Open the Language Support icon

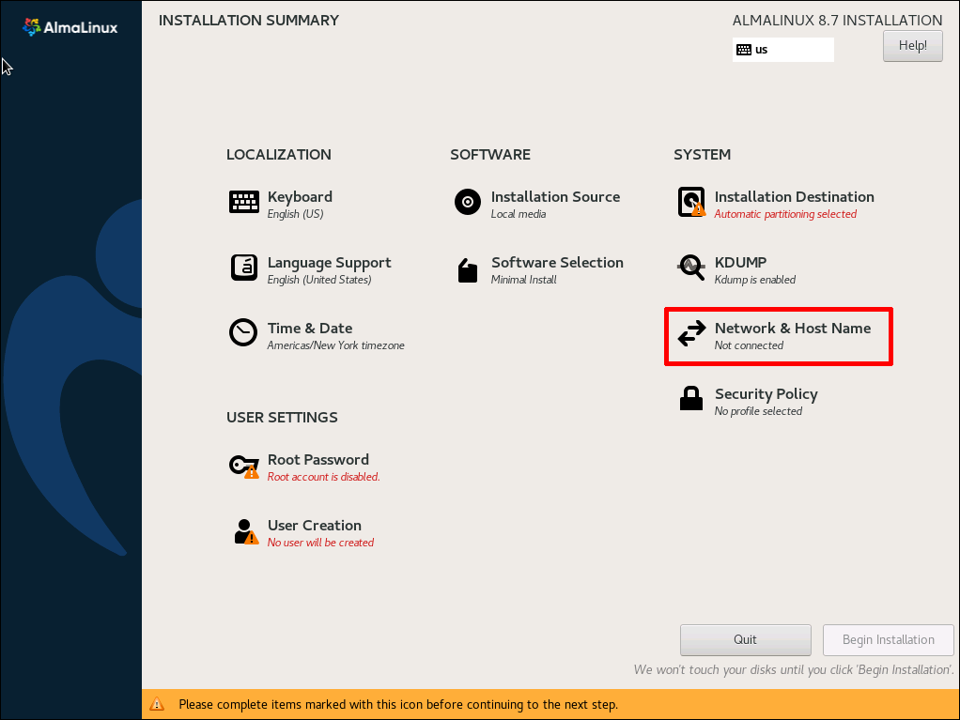[x=243, y=268]
